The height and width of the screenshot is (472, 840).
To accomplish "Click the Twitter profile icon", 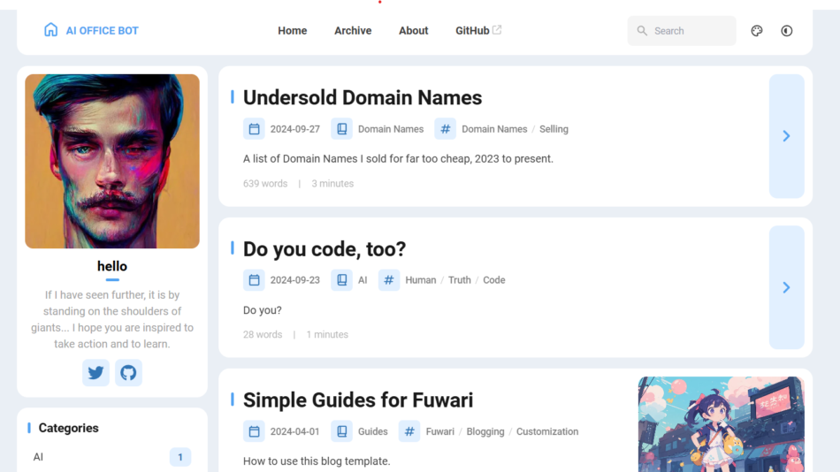I will pos(95,373).
